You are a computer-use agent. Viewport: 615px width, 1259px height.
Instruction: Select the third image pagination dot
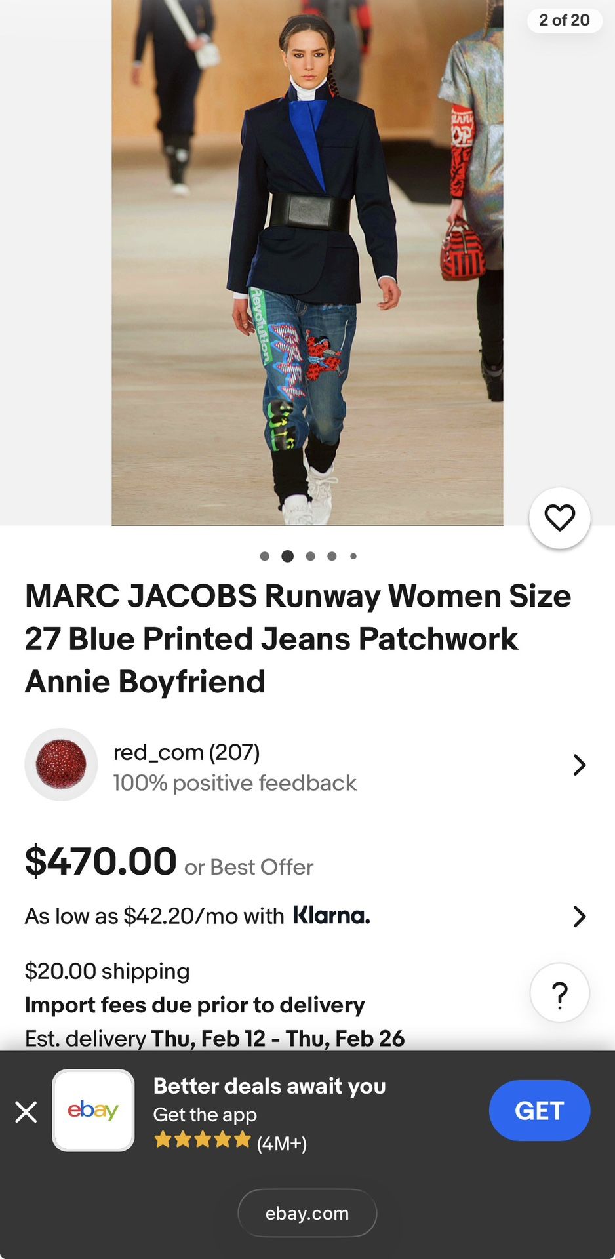(310, 556)
